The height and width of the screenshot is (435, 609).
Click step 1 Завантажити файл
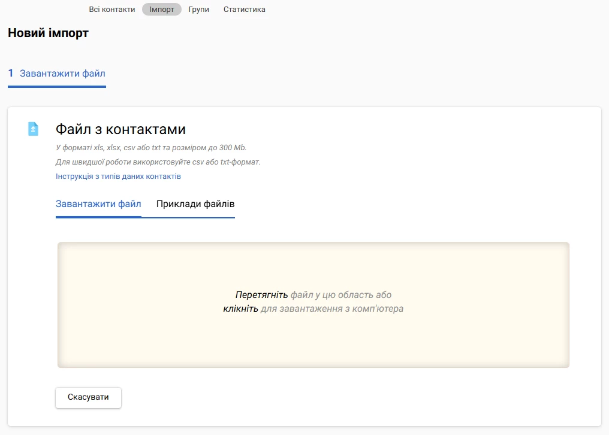tap(57, 74)
